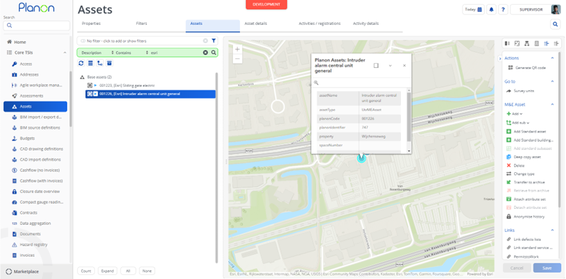Click the hierarchy path icon in toolbar
The height and width of the screenshot is (279, 566).
(x=100, y=63)
